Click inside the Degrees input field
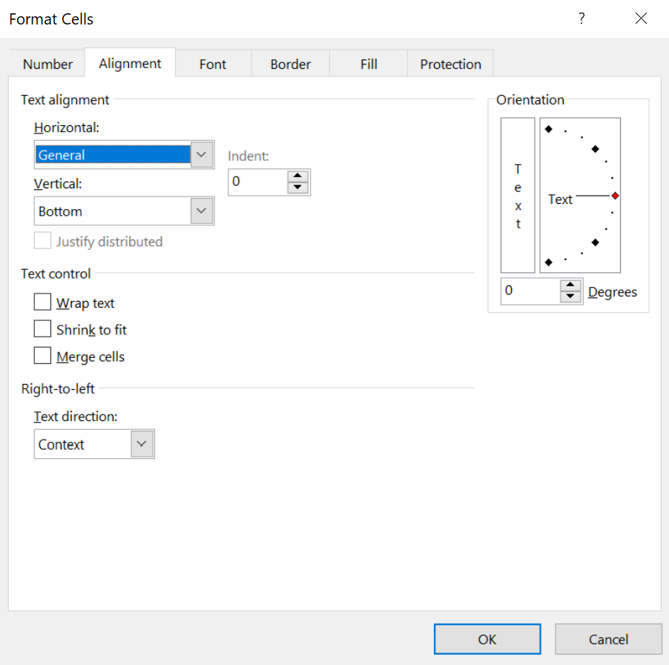Image resolution: width=669 pixels, height=665 pixels. coord(530,291)
